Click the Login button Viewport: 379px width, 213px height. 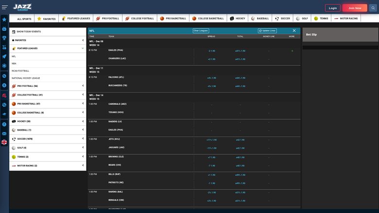click(332, 8)
